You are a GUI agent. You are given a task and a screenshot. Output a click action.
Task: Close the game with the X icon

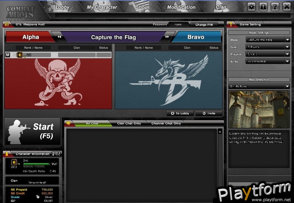287,7
